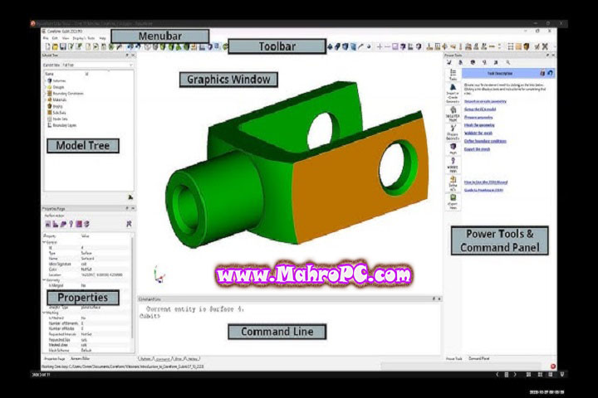
Task: Open the 'Import or create geometry' link
Action: (x=485, y=101)
